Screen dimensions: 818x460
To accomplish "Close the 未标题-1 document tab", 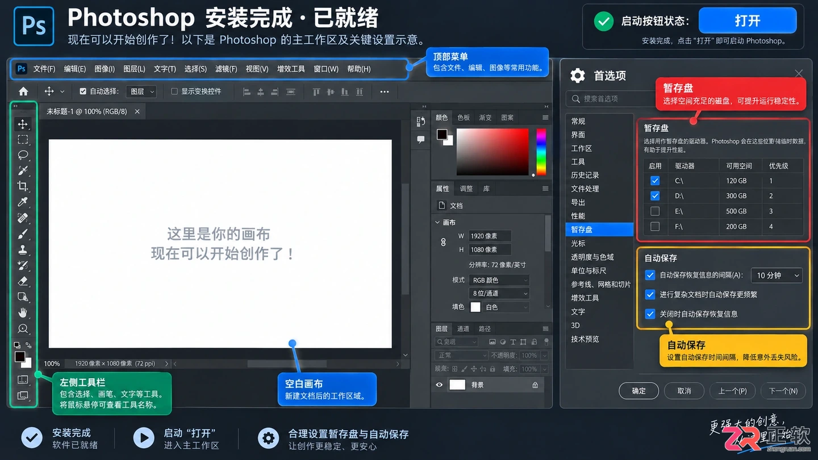I will [137, 112].
